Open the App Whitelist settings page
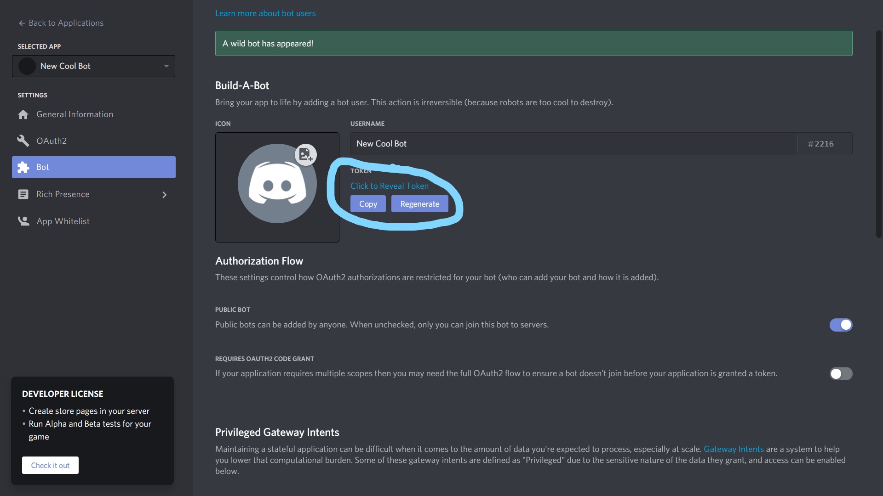Screen dimensions: 883x496 pyautogui.click(x=63, y=221)
